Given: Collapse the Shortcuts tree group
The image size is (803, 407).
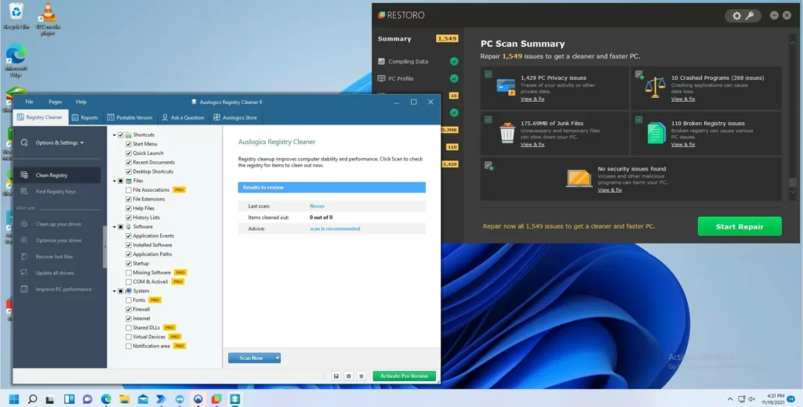Looking at the screenshot, I should tap(114, 135).
